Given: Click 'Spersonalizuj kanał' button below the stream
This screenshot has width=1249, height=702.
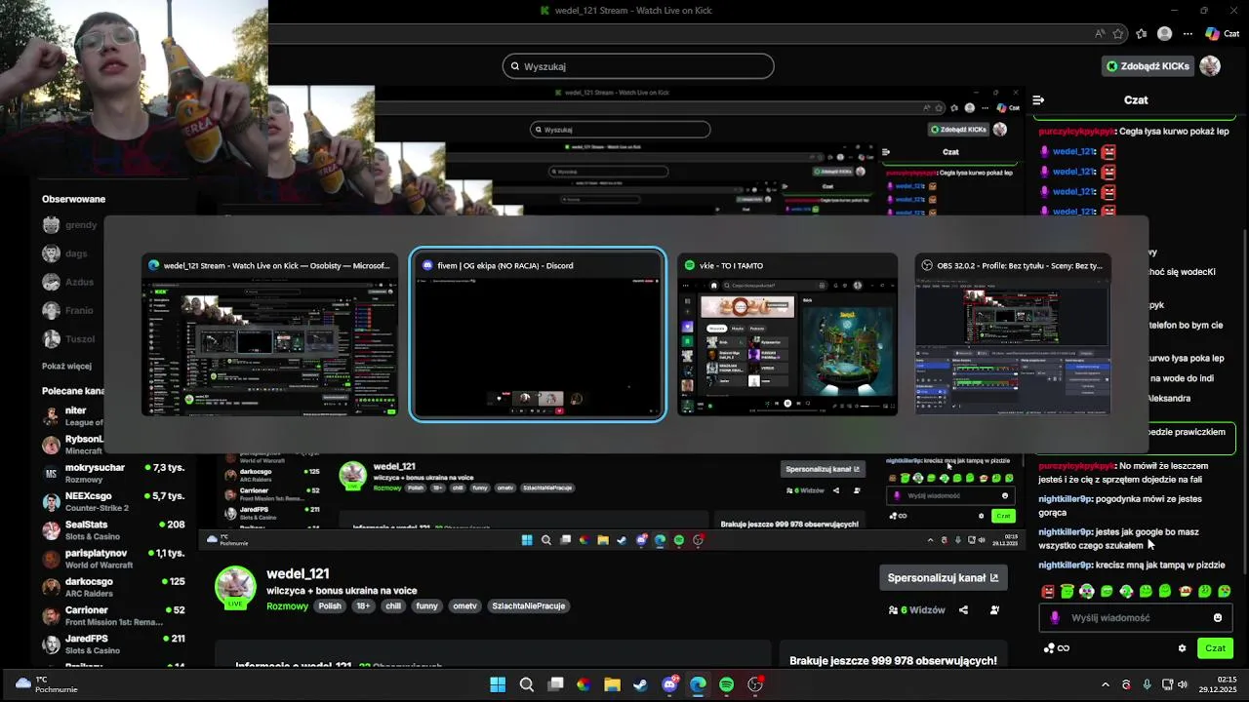Looking at the screenshot, I should pos(943,577).
